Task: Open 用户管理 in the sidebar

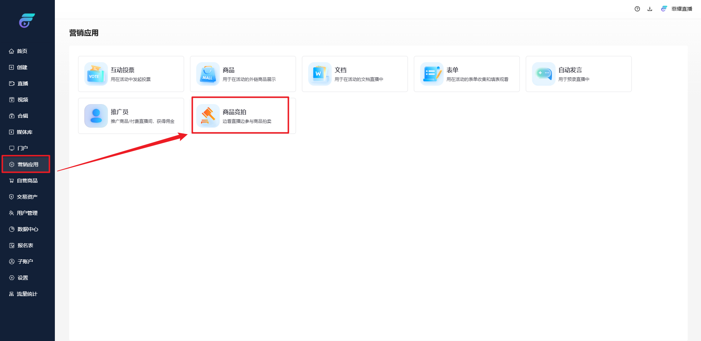Action: pos(27,213)
